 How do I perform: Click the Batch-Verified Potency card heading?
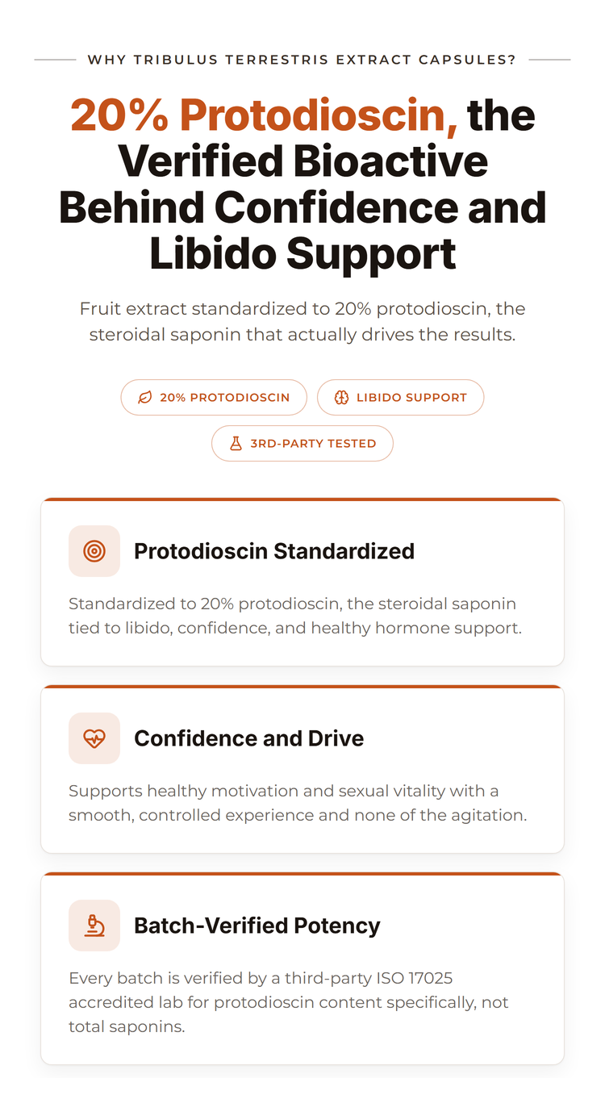tap(257, 926)
